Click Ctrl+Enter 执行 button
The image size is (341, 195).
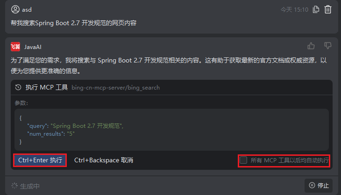point(40,160)
